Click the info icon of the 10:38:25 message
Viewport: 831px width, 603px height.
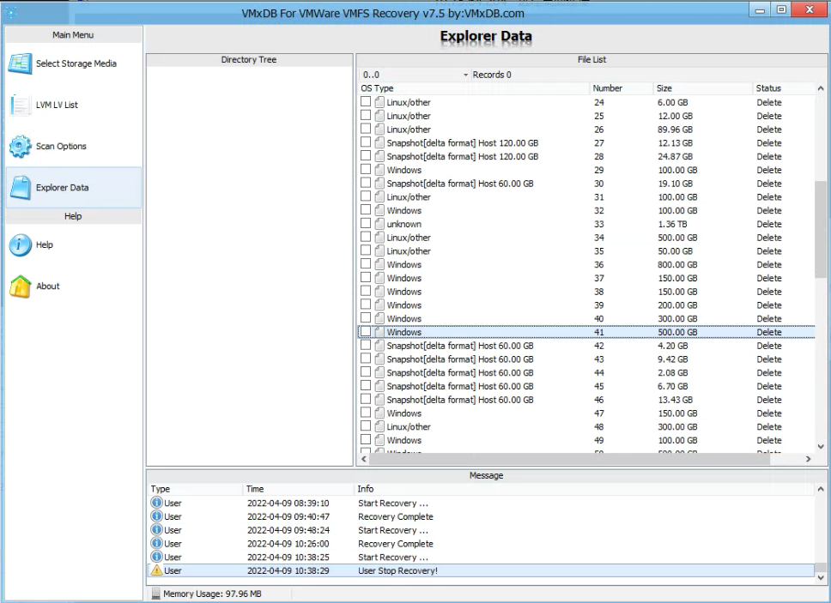(156, 557)
